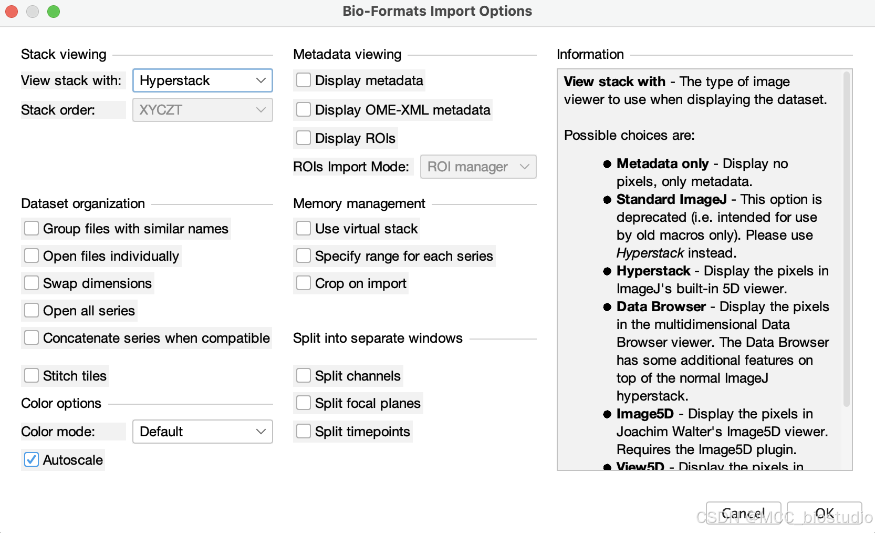The image size is (875, 533).
Task: Enable Split focal planes
Action: pos(304,403)
